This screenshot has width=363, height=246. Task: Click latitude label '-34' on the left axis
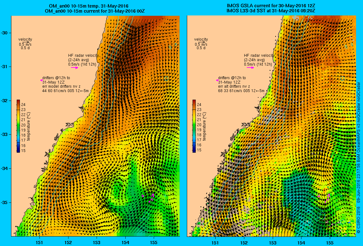click(x=4, y=168)
